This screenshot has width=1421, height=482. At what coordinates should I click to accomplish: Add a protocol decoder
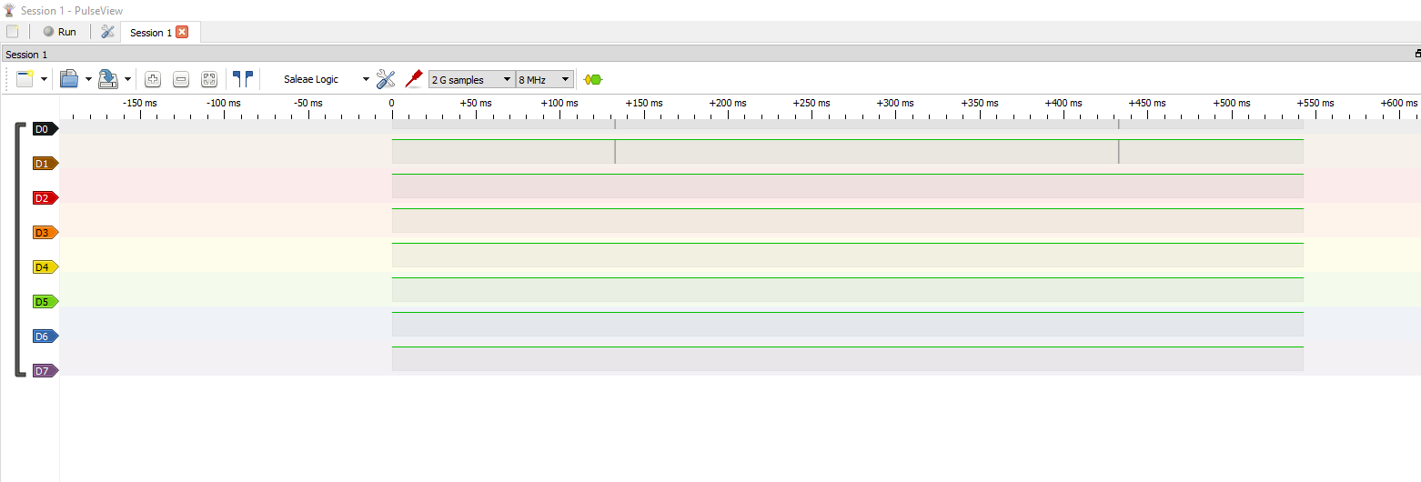[593, 79]
